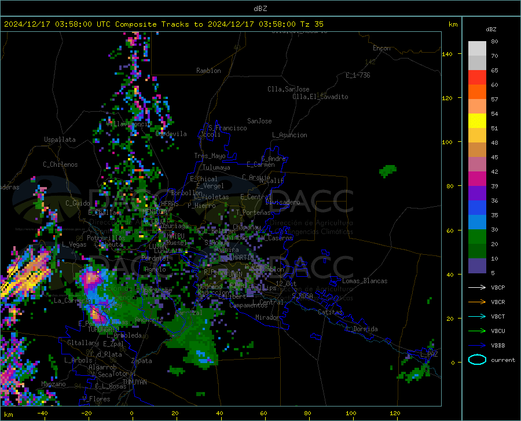Pick the gray swatch between 70 and 65
The width and height of the screenshot is (521, 421).
477,63
